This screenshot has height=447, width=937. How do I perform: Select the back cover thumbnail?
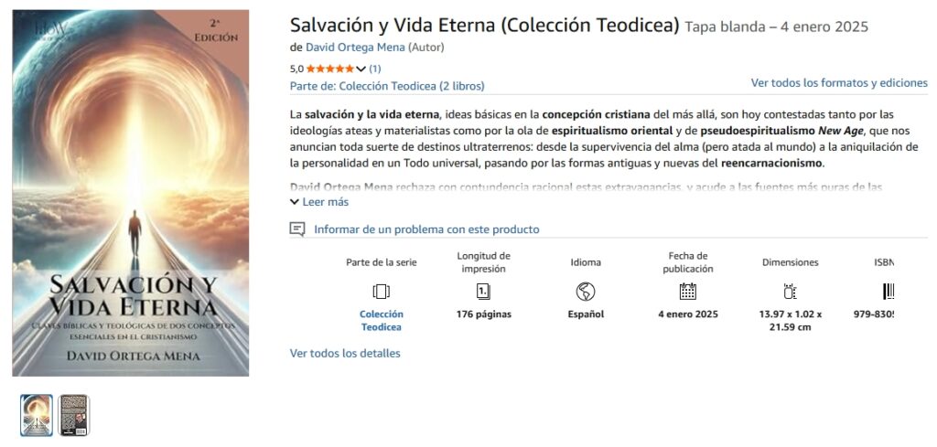click(73, 415)
